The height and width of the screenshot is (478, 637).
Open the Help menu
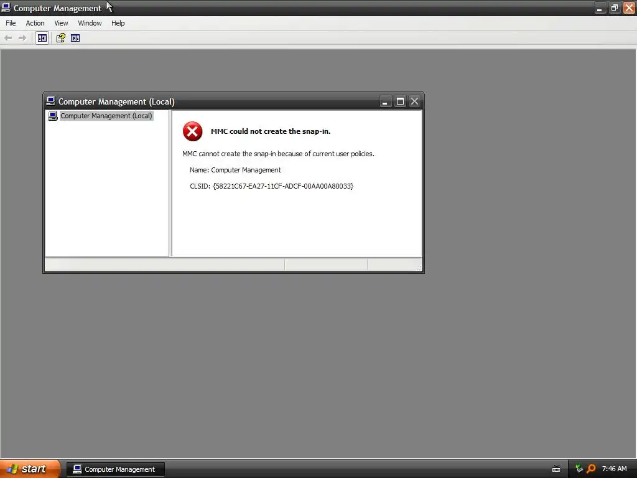[x=118, y=23]
